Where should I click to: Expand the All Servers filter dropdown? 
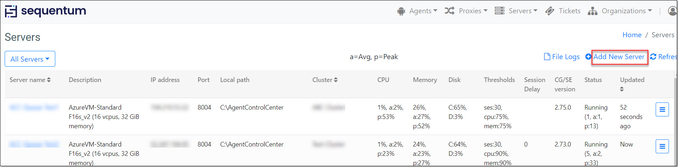(30, 59)
